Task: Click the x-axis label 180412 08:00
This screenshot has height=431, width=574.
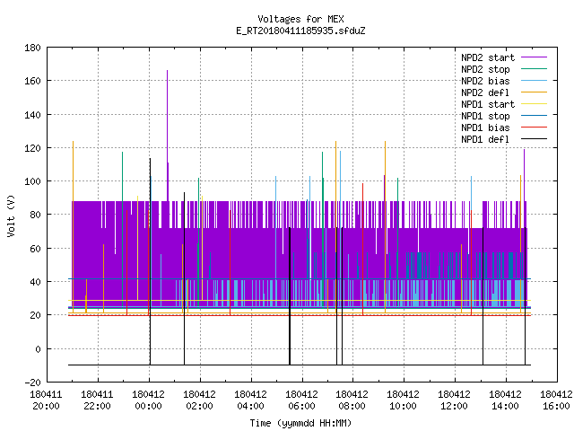Action: click(x=352, y=400)
